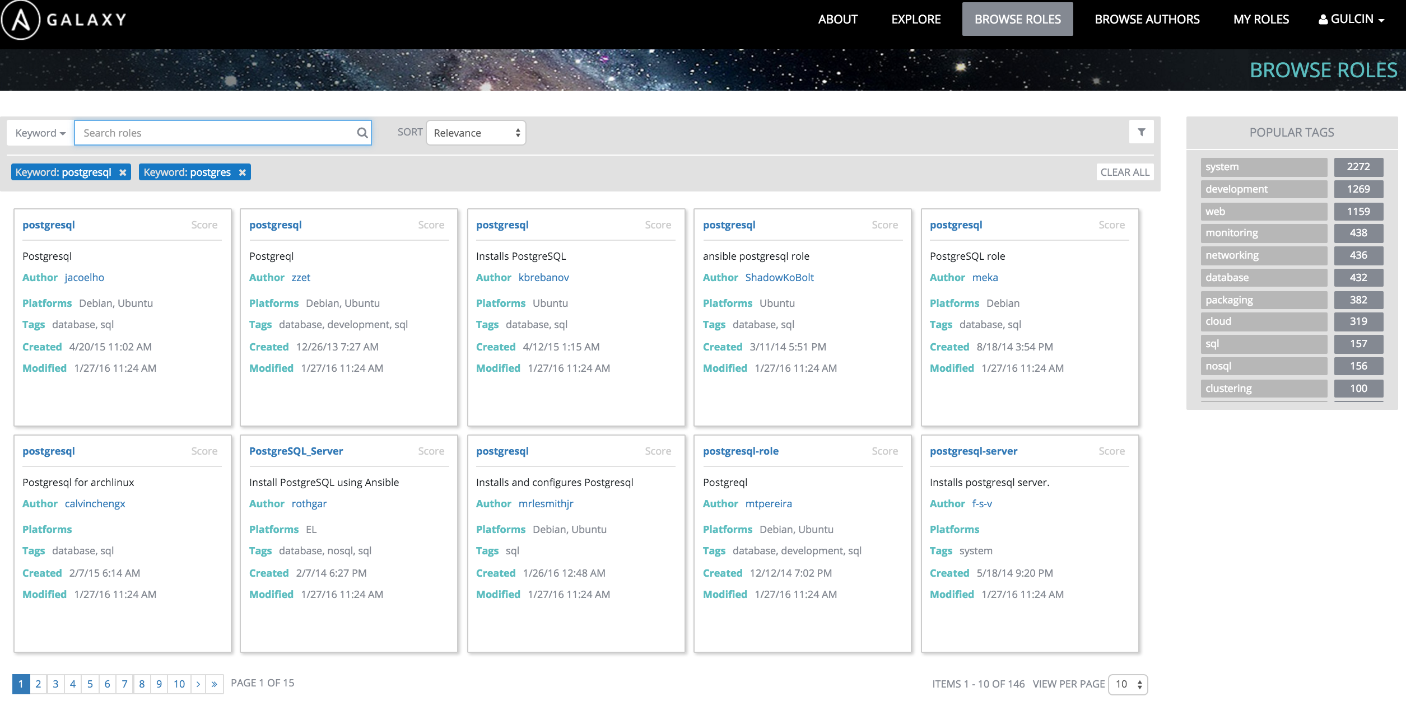Click the search magnifier icon

tap(362, 133)
